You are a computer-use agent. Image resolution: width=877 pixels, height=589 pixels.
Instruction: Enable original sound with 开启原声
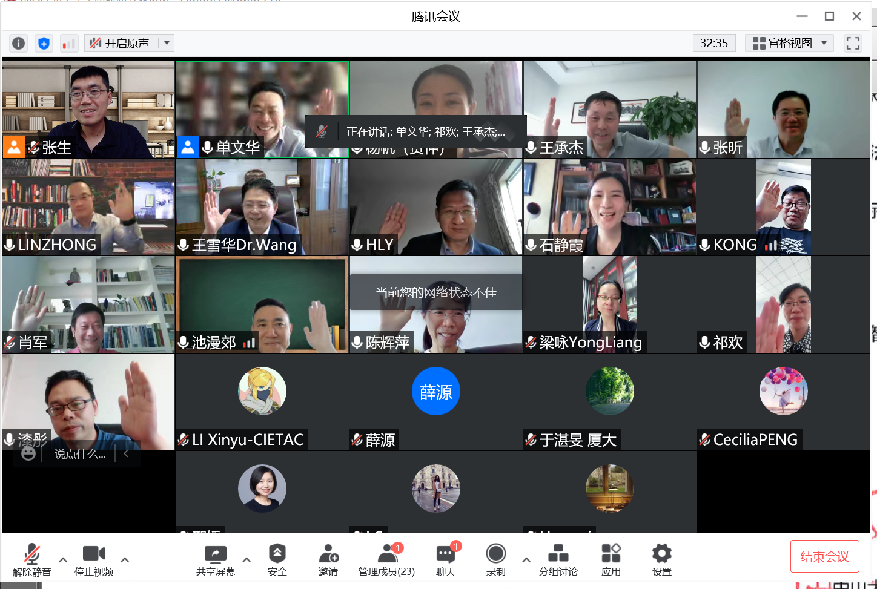120,43
